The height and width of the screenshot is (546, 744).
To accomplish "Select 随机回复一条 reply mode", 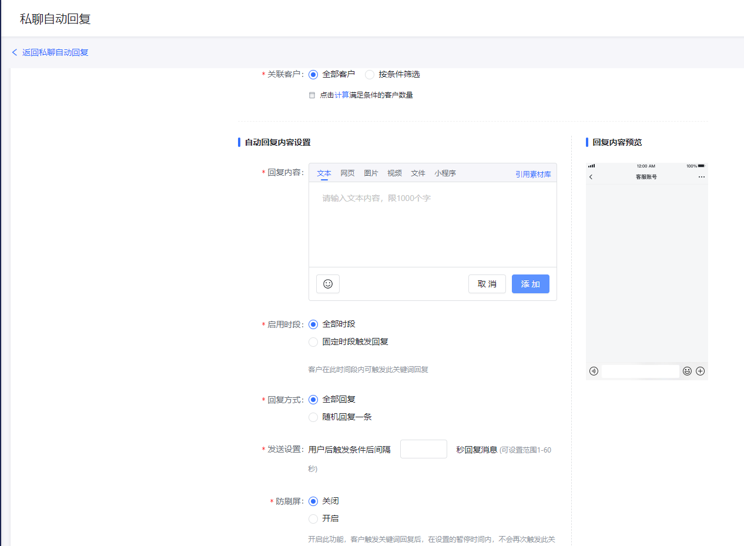I will [313, 417].
